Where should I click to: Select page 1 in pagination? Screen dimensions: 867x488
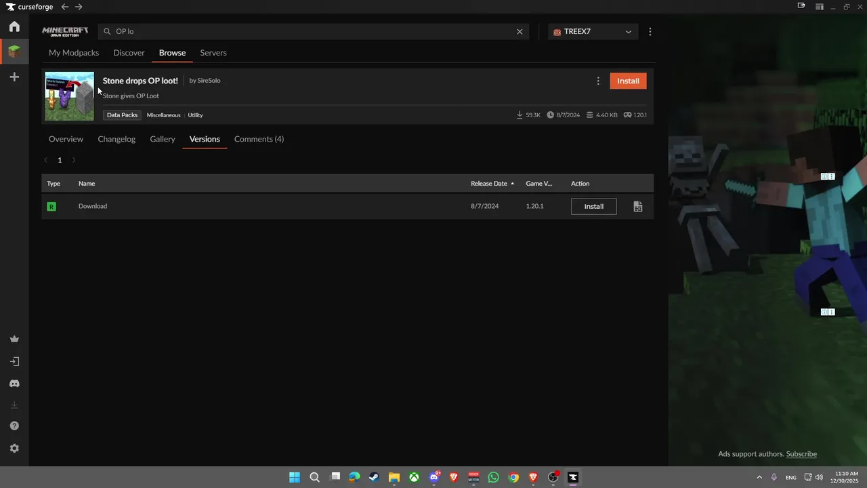[x=60, y=160]
